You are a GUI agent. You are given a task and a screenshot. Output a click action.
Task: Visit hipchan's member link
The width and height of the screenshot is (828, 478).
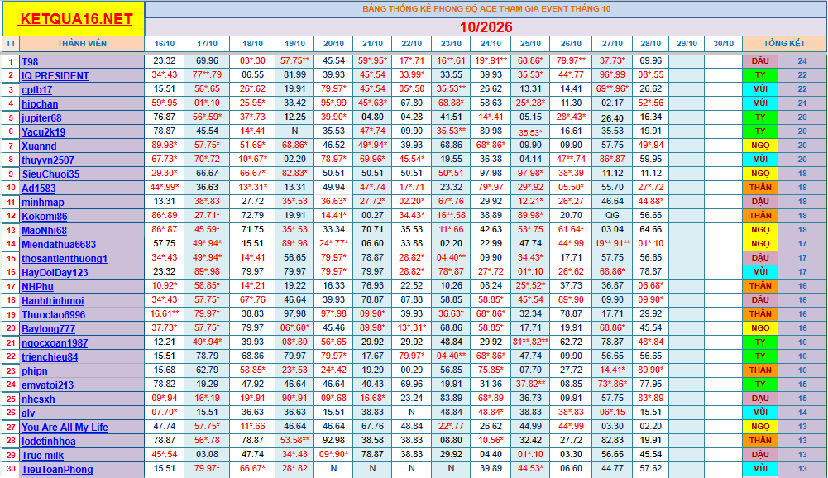pyautogui.click(x=40, y=104)
